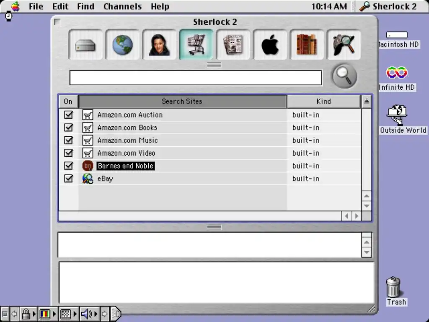
Task: Click the eBay site icon
Action: tap(88, 179)
